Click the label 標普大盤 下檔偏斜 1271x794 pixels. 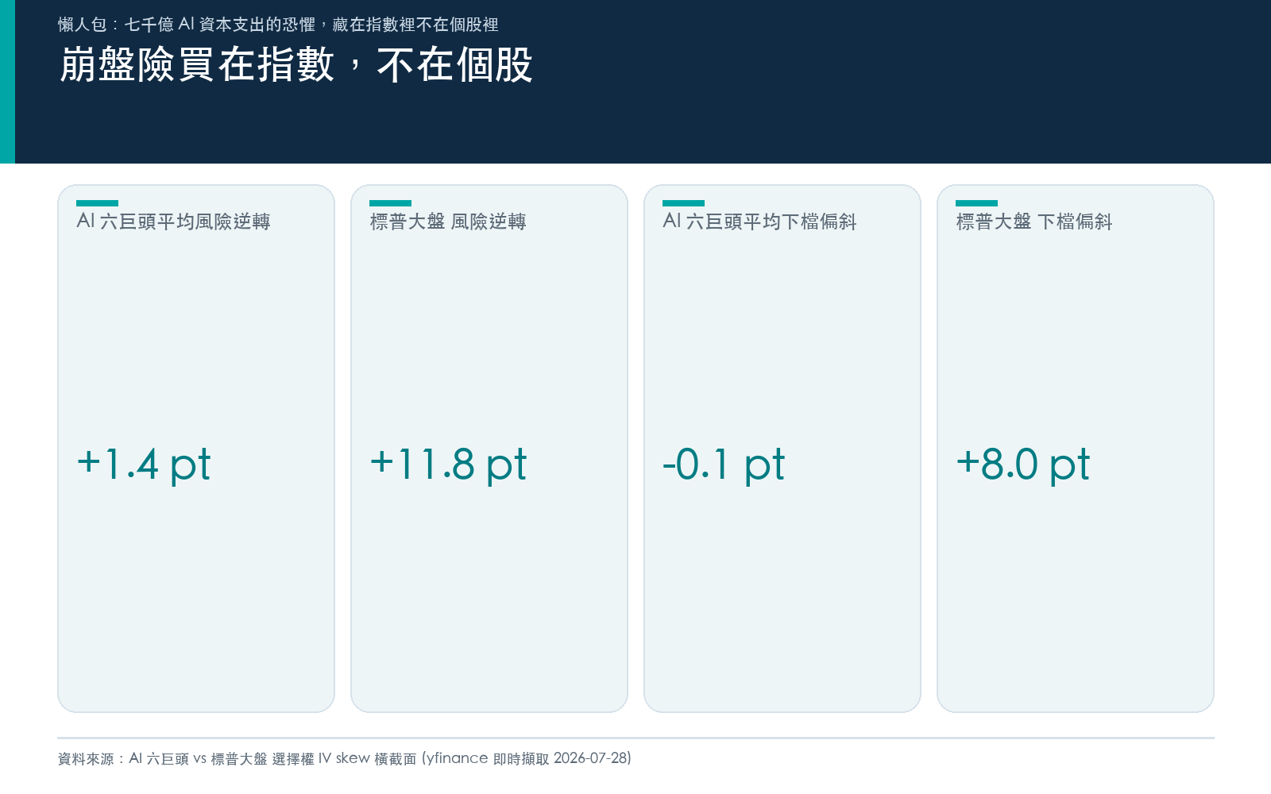coord(1034,222)
